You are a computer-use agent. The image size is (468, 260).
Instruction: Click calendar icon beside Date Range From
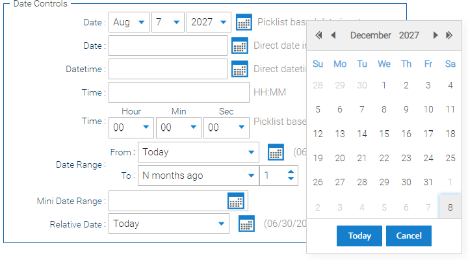[276, 152]
